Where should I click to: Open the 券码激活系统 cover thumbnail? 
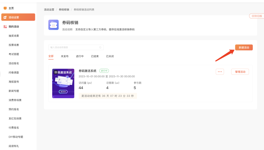[63, 83]
